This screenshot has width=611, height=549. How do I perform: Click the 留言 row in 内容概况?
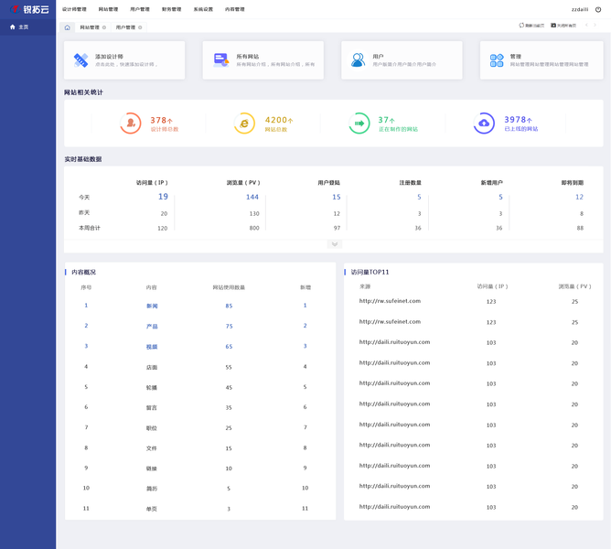pos(200,407)
